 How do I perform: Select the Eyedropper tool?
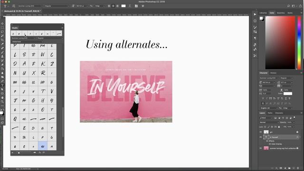tap(2, 44)
